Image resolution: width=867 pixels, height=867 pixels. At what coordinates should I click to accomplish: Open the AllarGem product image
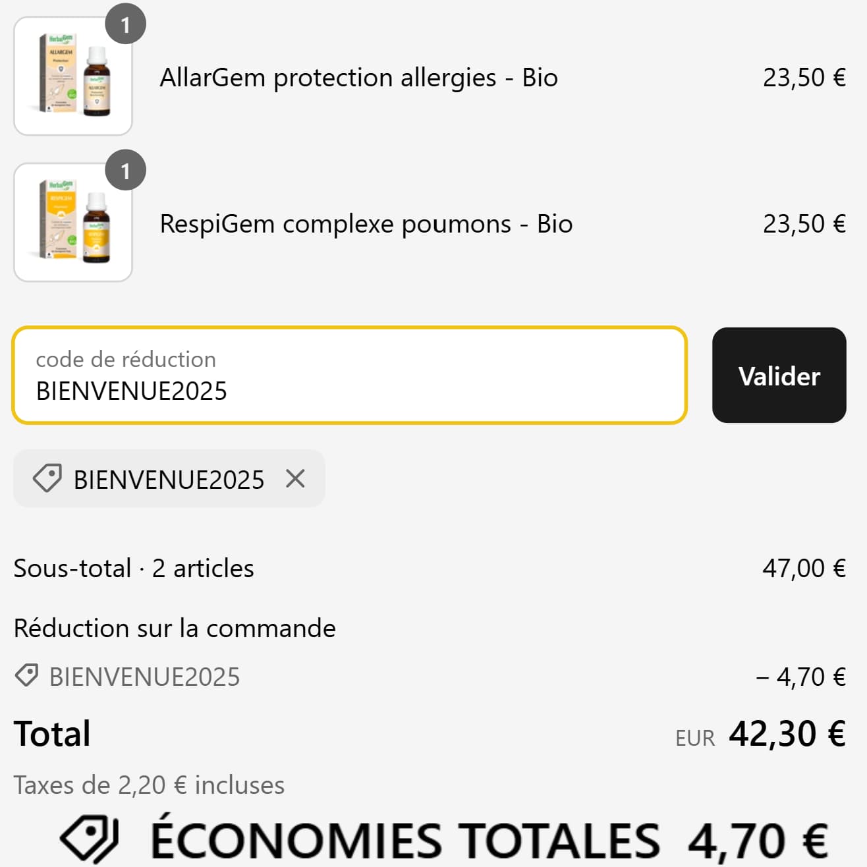point(73,76)
